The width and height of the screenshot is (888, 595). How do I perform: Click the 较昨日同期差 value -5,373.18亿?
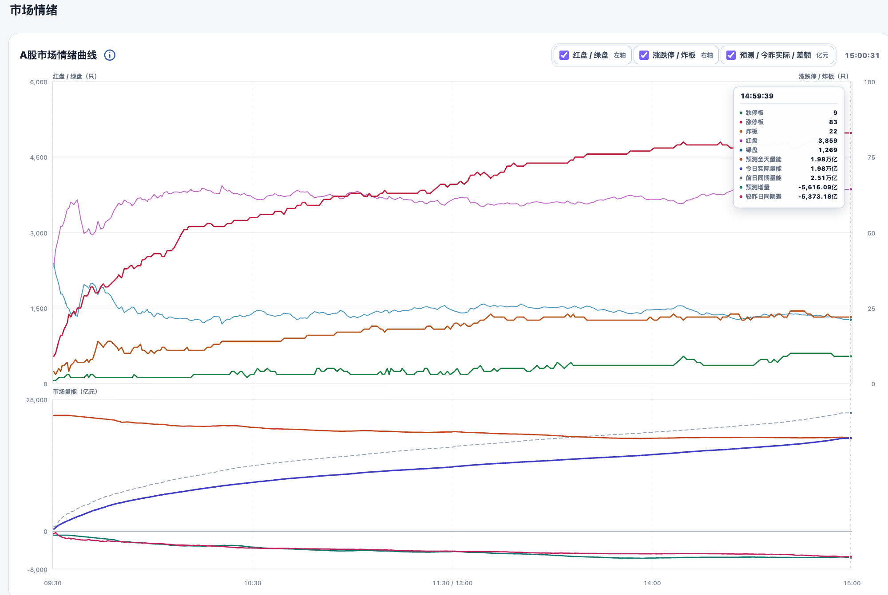pos(818,196)
